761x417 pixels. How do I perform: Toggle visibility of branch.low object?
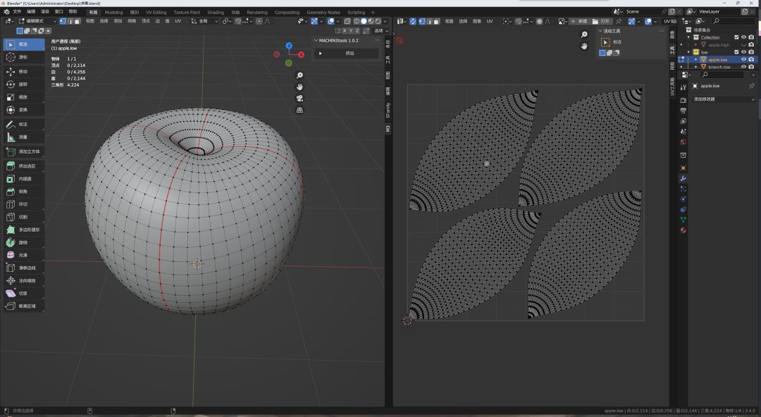click(x=743, y=66)
